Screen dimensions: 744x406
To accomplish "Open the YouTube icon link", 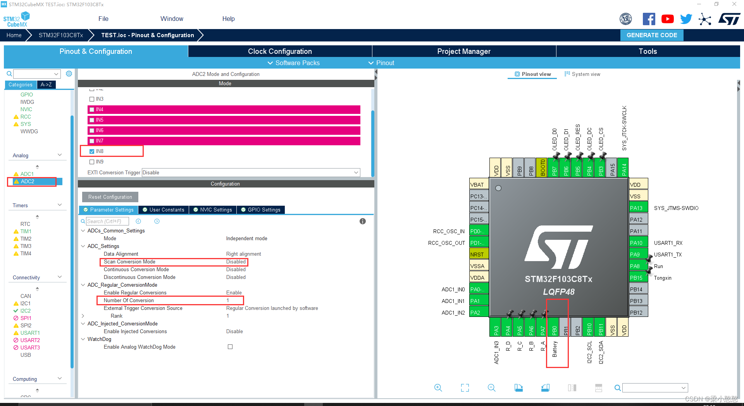I will 667,19.
